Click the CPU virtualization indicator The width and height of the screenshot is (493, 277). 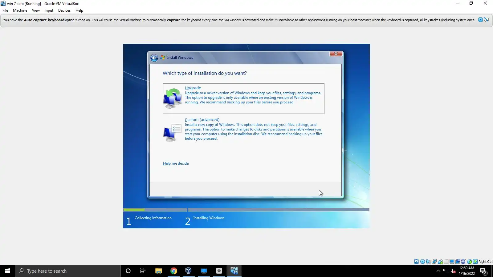464,262
